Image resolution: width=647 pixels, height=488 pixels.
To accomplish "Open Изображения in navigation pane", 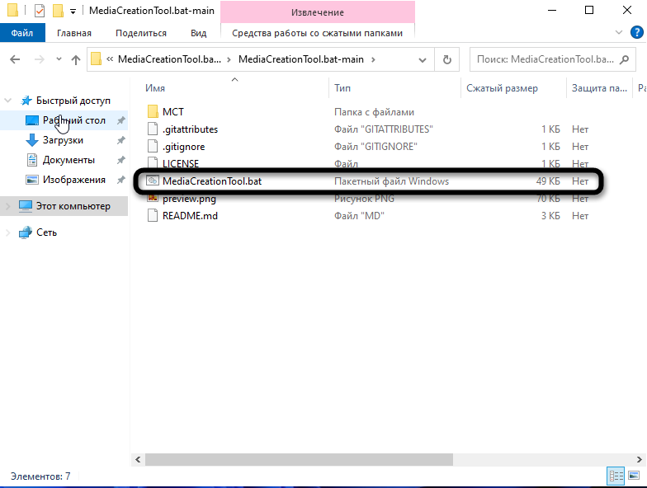I will (74, 180).
